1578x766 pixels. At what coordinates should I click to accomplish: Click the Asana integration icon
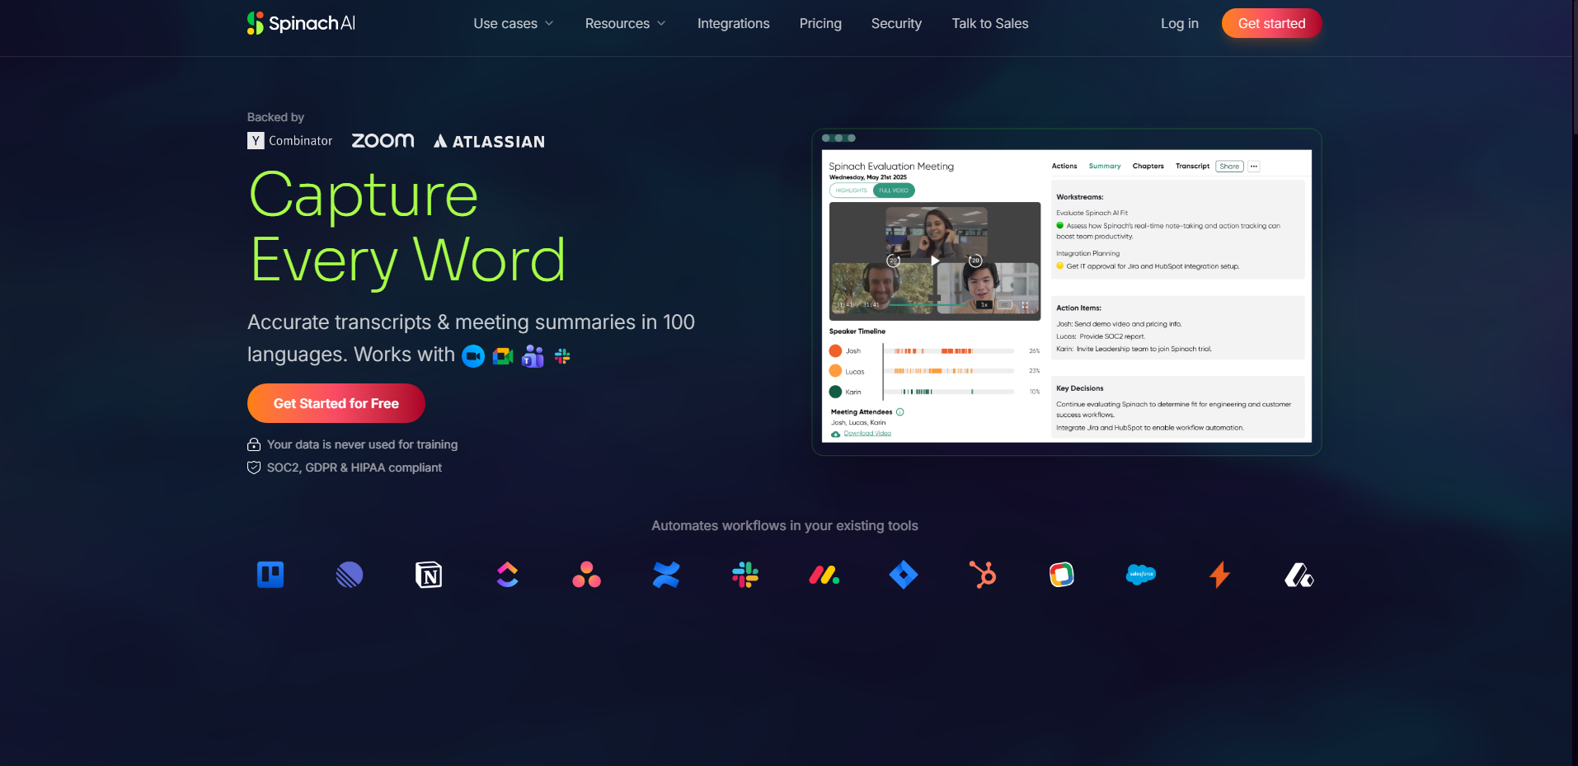coord(587,575)
